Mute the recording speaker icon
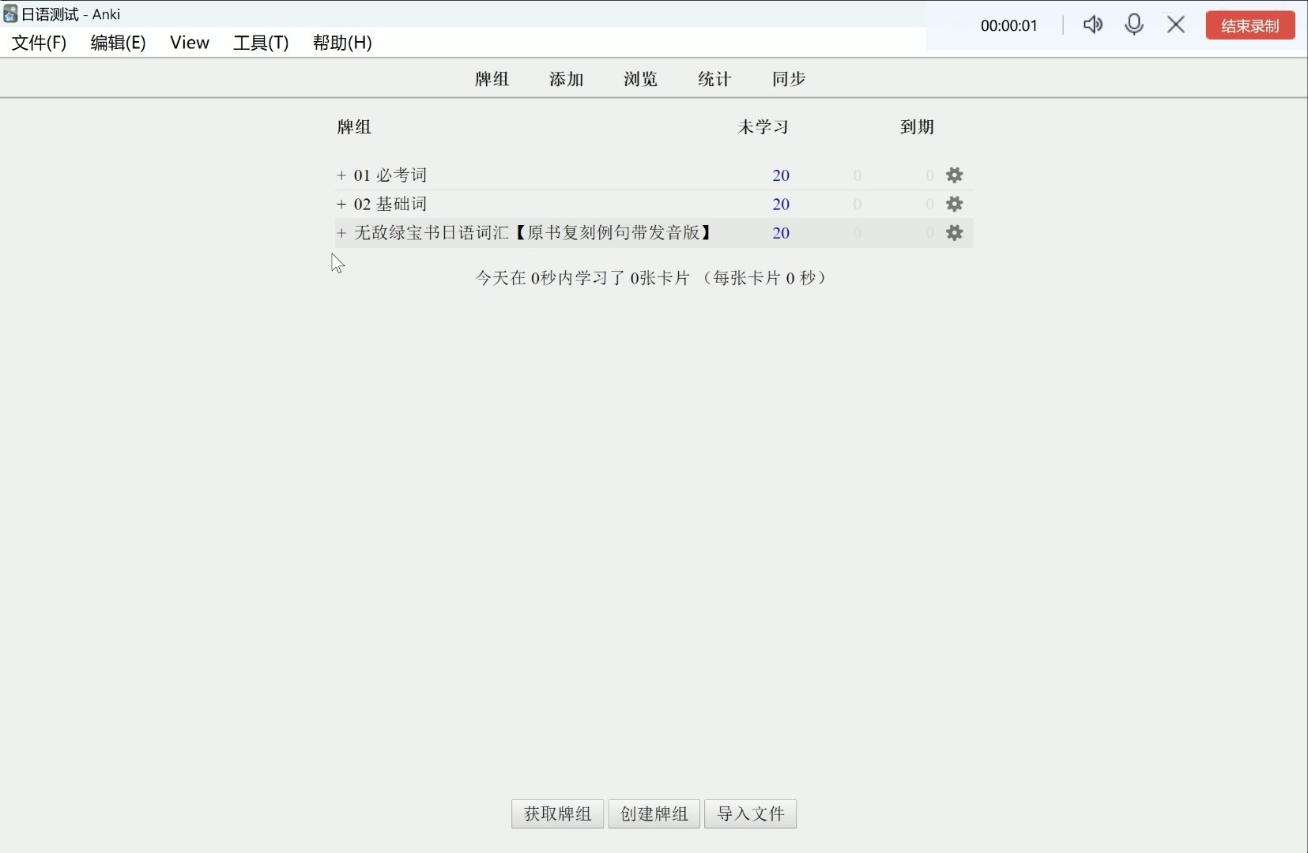Image resolution: width=1308 pixels, height=853 pixels. (x=1093, y=24)
